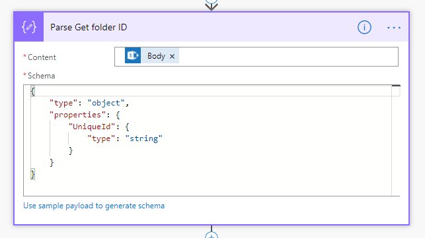Click the closing brace on the last schema line

tap(33, 174)
